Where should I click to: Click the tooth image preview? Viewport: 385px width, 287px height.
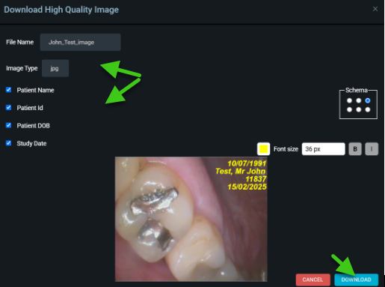tap(191, 219)
